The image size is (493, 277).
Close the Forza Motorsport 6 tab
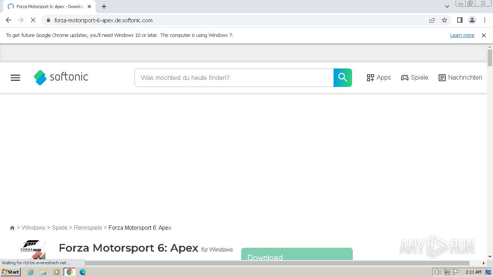coord(89,7)
